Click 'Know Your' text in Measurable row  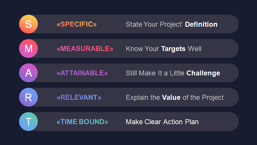coord(142,49)
